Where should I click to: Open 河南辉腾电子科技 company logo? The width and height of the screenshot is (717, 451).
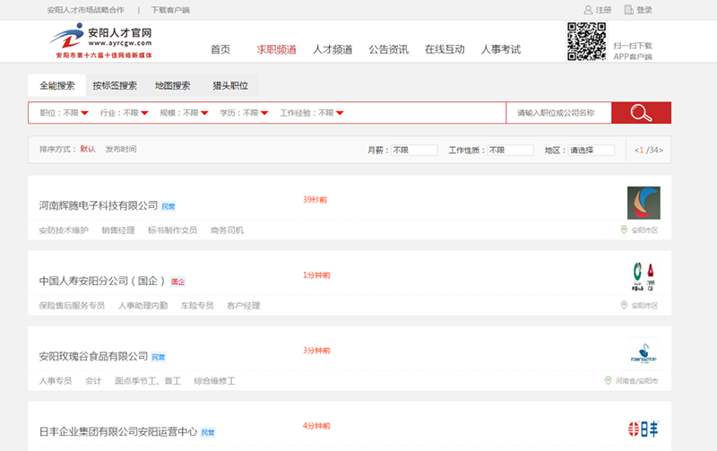(x=643, y=203)
